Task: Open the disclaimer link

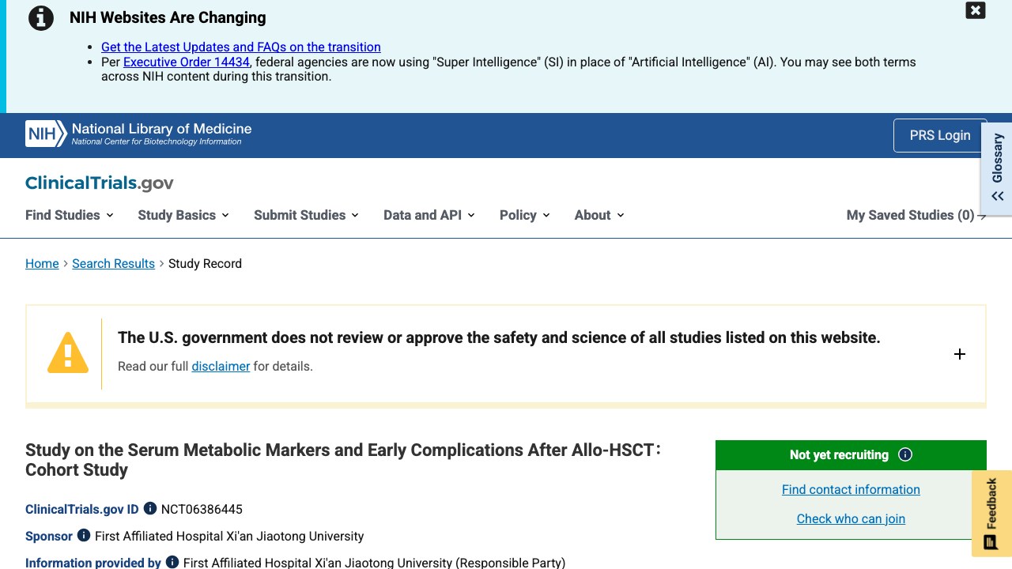Action: [x=221, y=367]
